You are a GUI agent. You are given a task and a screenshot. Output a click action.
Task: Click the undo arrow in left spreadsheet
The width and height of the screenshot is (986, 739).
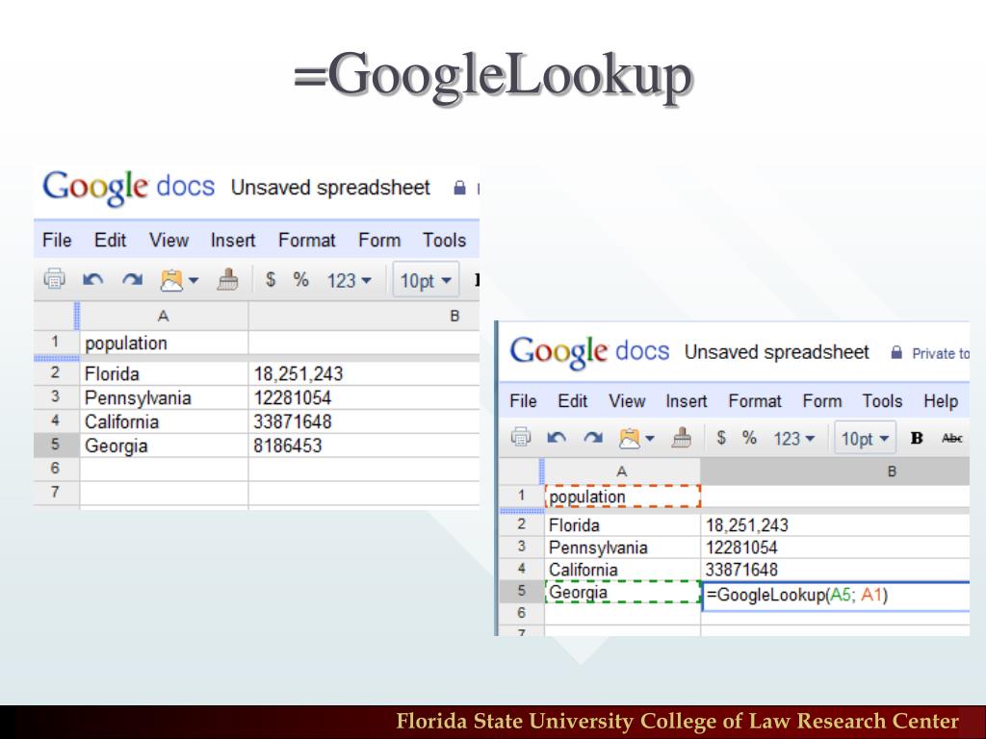pos(93,279)
